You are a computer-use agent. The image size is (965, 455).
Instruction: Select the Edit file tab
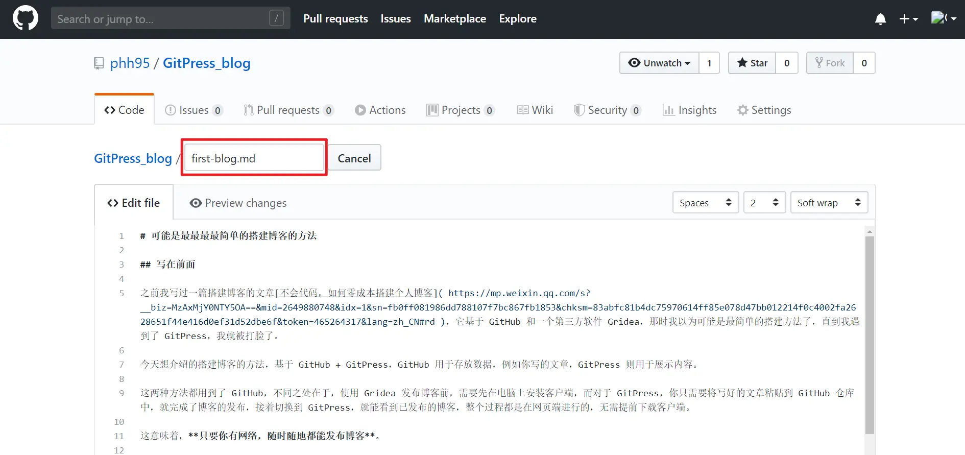134,203
